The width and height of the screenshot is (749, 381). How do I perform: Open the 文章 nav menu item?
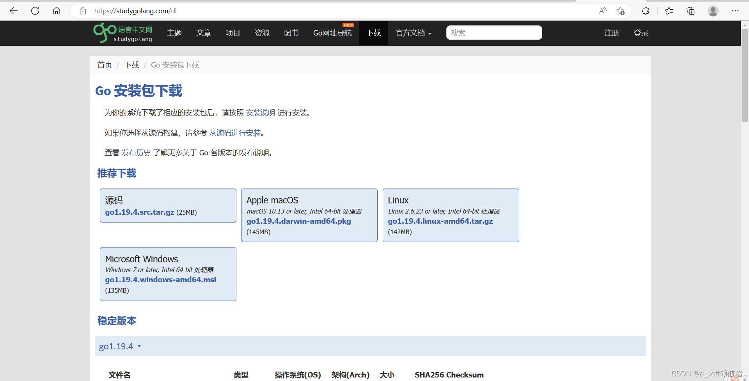(204, 33)
